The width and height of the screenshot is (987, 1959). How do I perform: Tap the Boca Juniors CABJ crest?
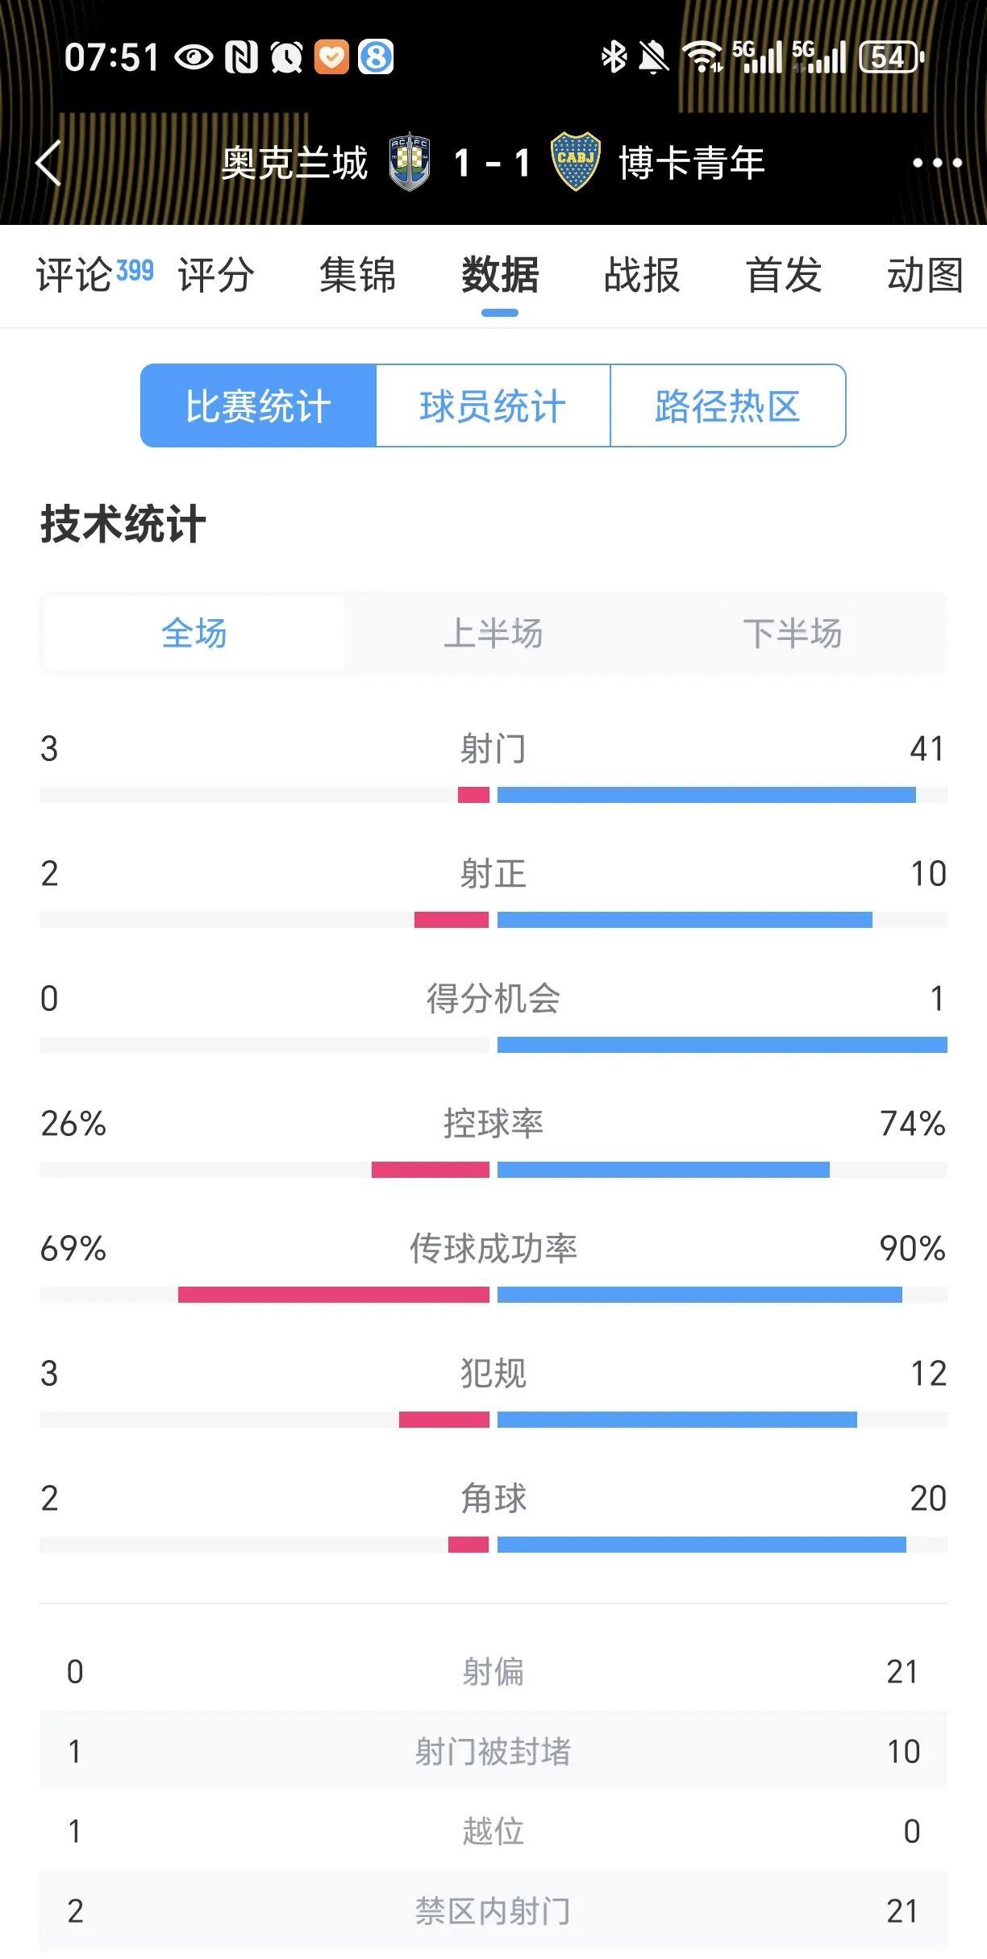pos(575,162)
